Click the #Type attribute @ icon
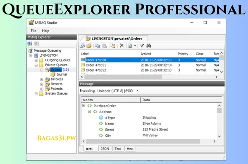This screenshot has height=164, width=248. coord(101,117)
